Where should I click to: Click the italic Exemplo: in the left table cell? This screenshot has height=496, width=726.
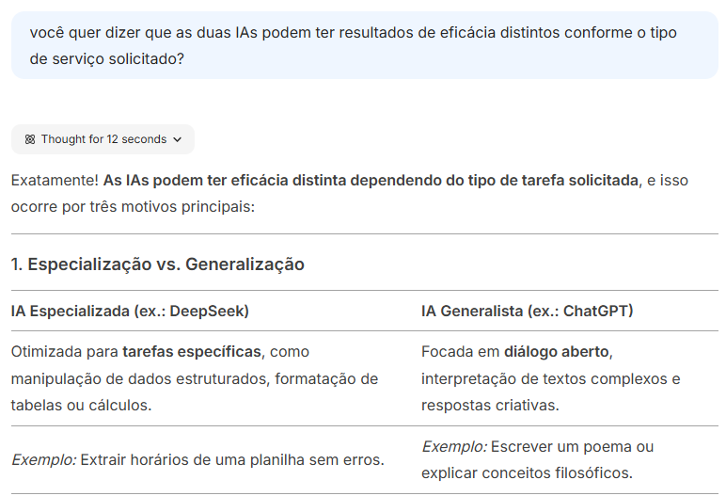tap(43, 459)
